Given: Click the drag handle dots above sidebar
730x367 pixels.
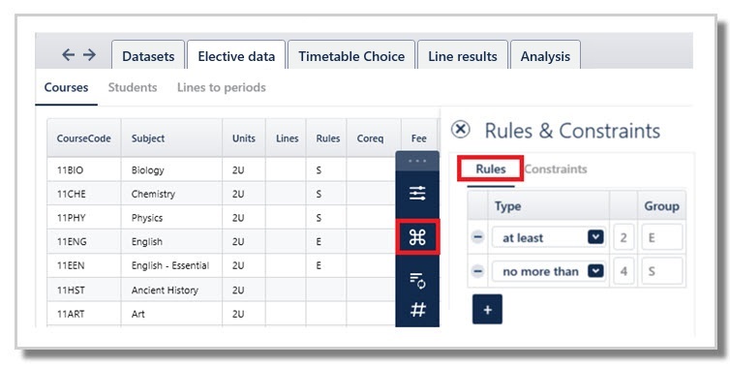Looking at the screenshot, I should (x=417, y=161).
